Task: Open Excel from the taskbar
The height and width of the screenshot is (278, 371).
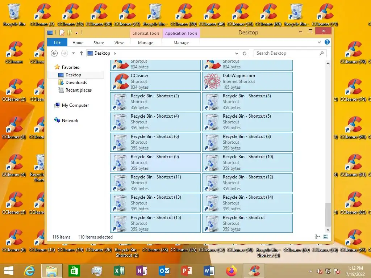Action: (x=119, y=271)
